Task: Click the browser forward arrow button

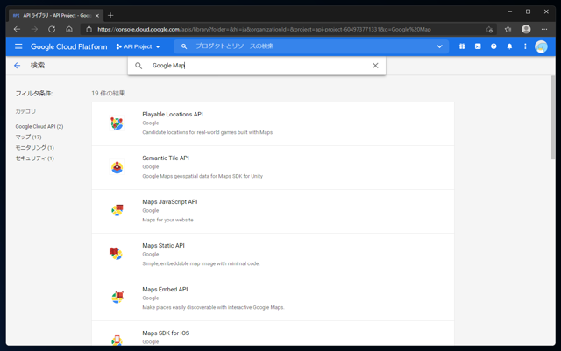Action: [34, 29]
